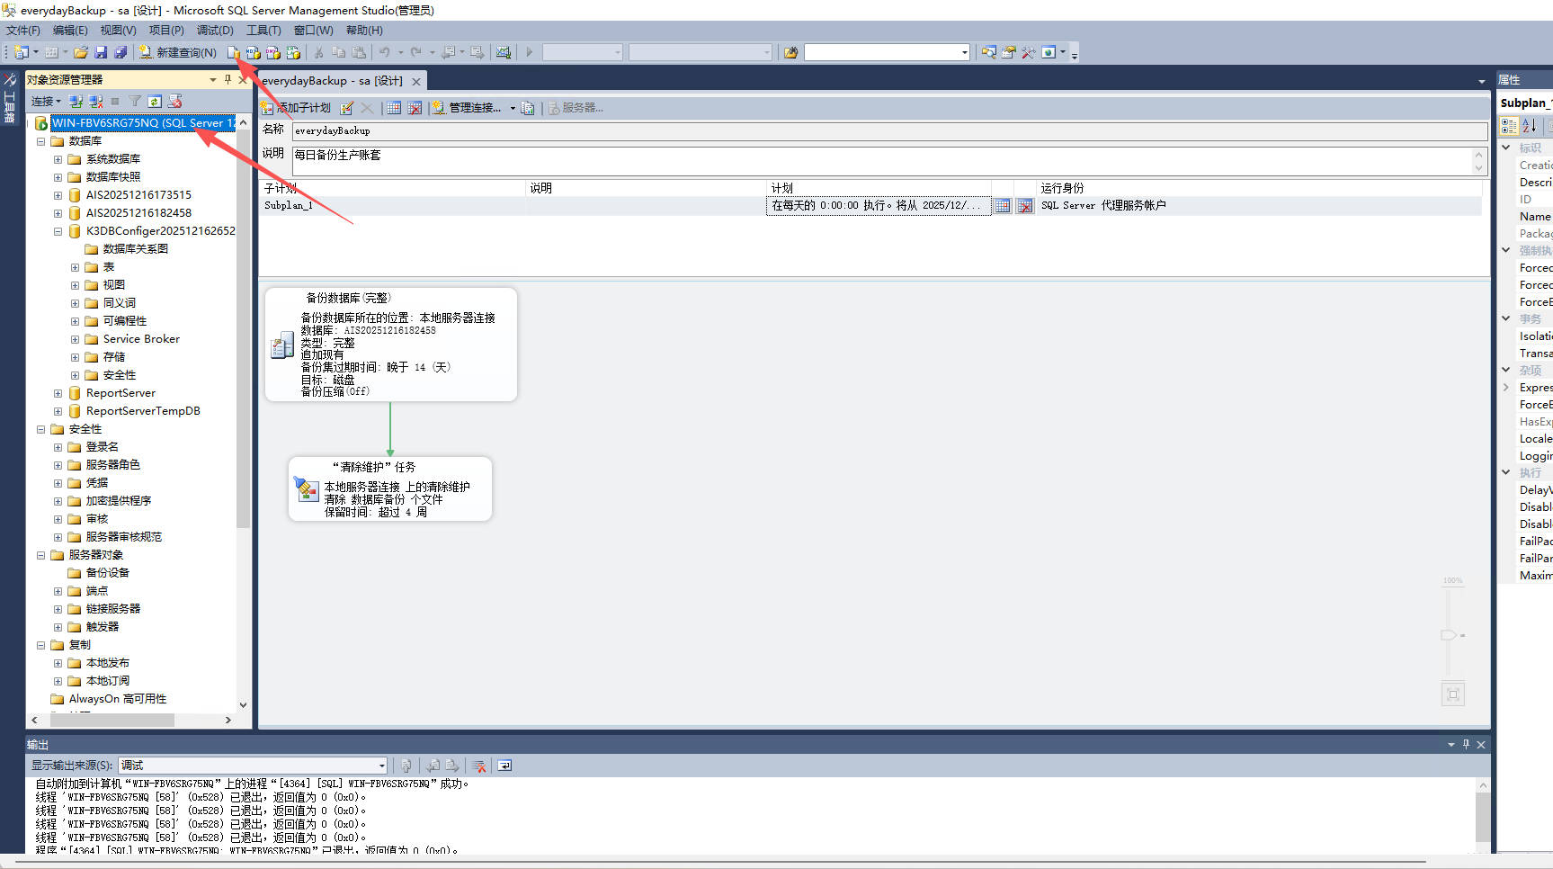Click delete schedule icon in Subplan_1 row
This screenshot has width=1553, height=869.
(1025, 206)
